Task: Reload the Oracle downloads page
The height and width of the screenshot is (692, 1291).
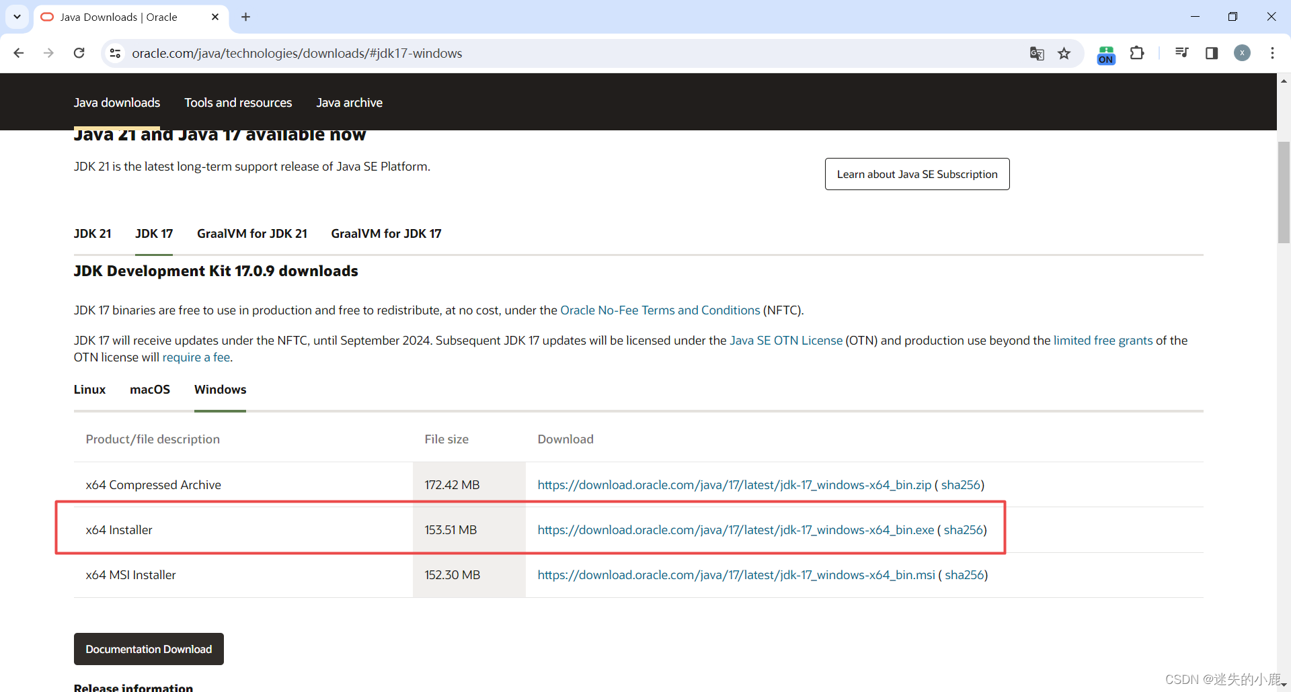Action: click(x=79, y=53)
